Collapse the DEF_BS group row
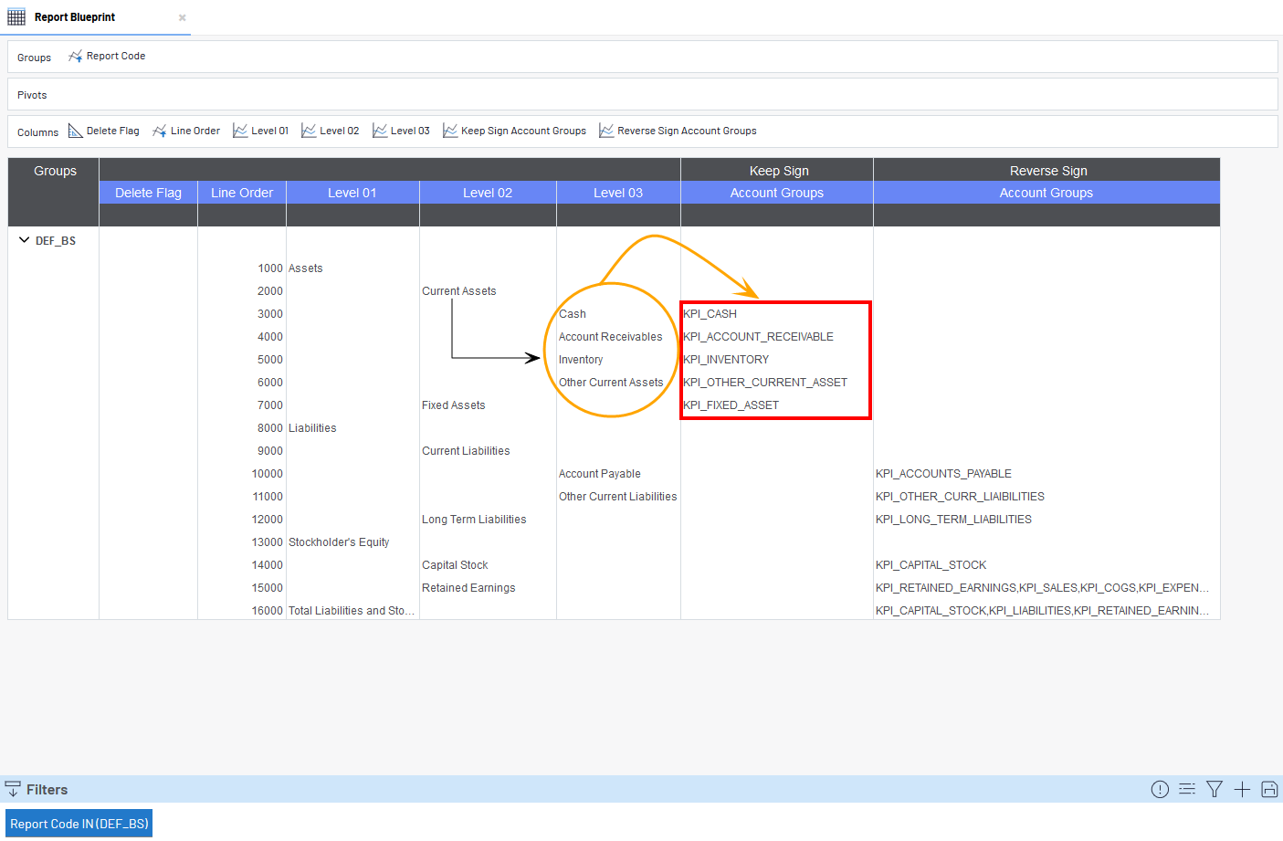The width and height of the screenshot is (1283, 841). click(24, 240)
